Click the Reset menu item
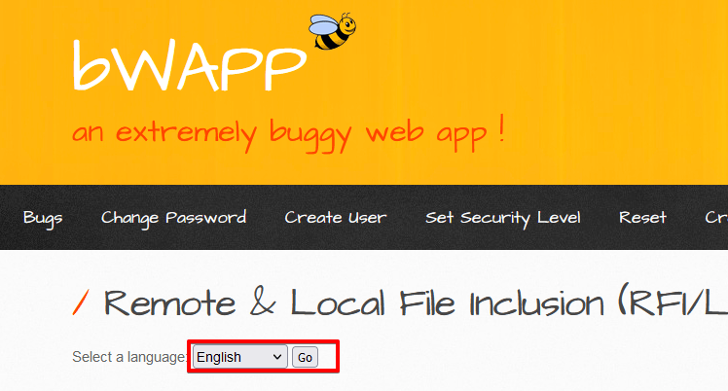 click(642, 218)
